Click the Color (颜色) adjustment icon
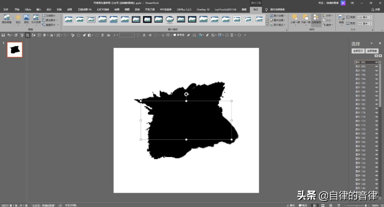Image resolution: width=384 pixels, height=207 pixels. (x=27, y=18)
